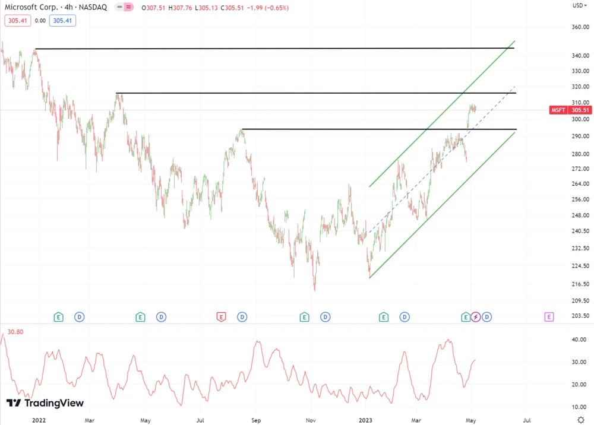The height and width of the screenshot is (425, 594).
Task: Click the Sep time axis label
Action: coord(256,420)
